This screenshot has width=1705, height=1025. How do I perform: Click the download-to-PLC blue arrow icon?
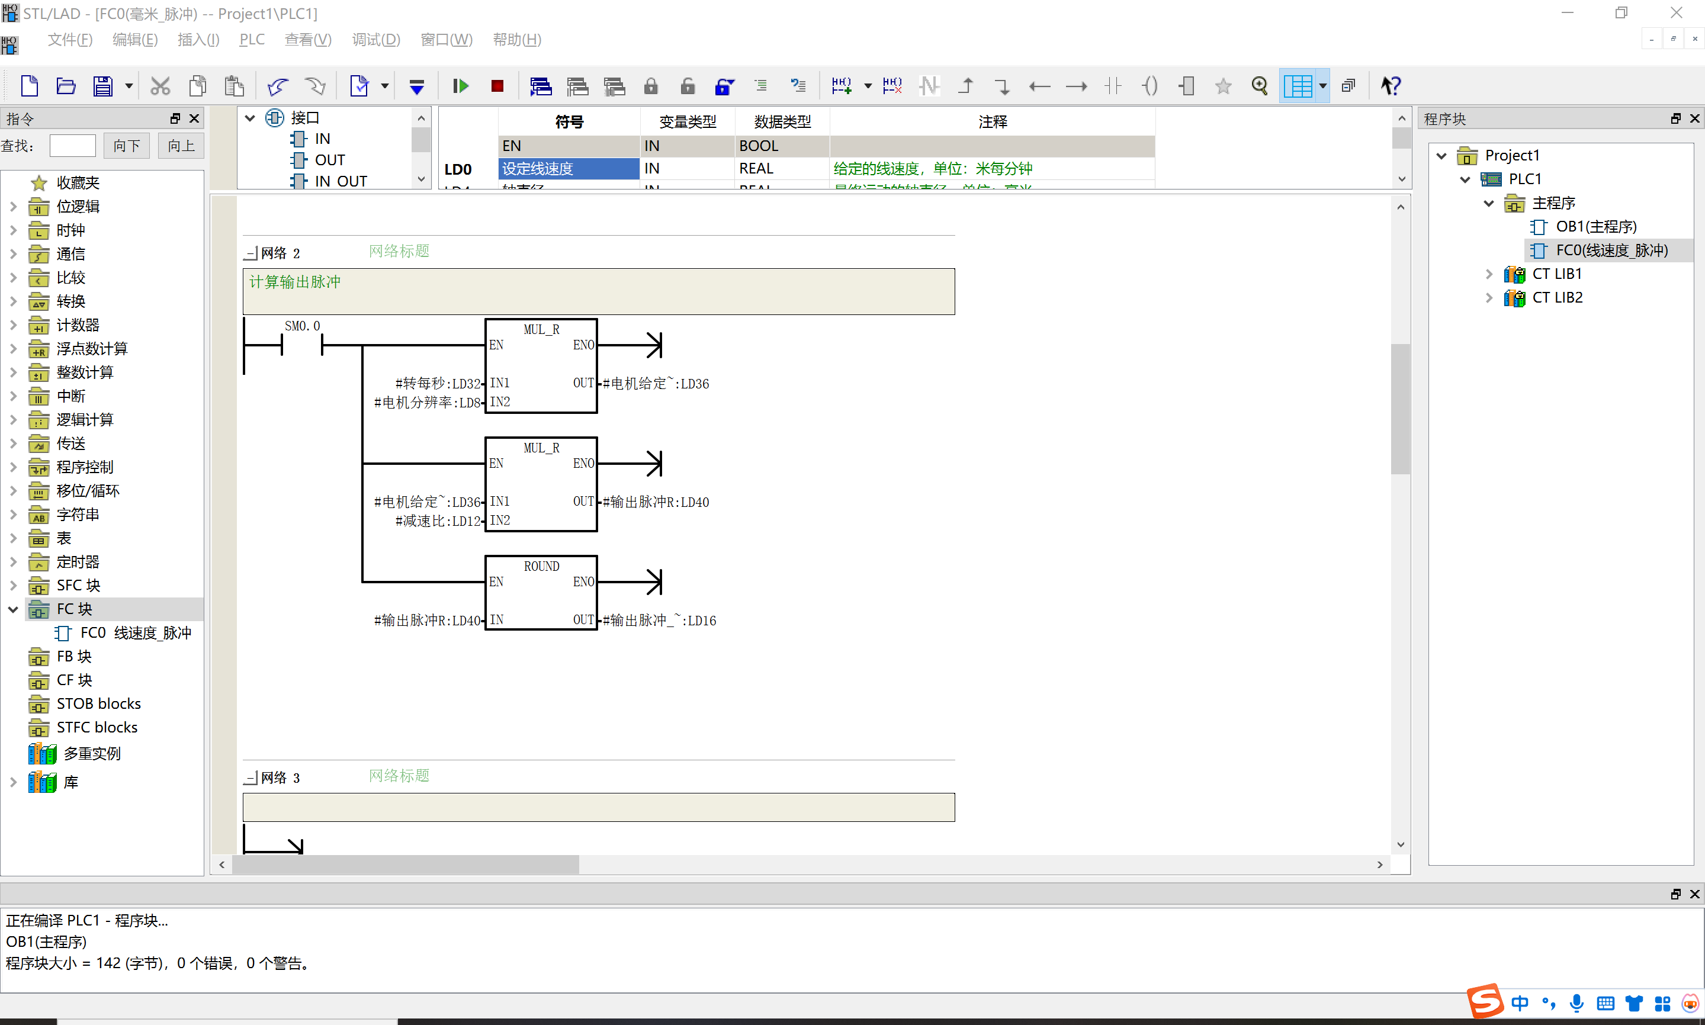[x=416, y=86]
